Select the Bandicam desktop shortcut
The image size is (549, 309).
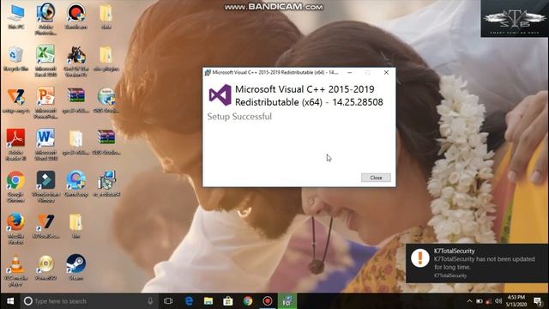[76, 17]
